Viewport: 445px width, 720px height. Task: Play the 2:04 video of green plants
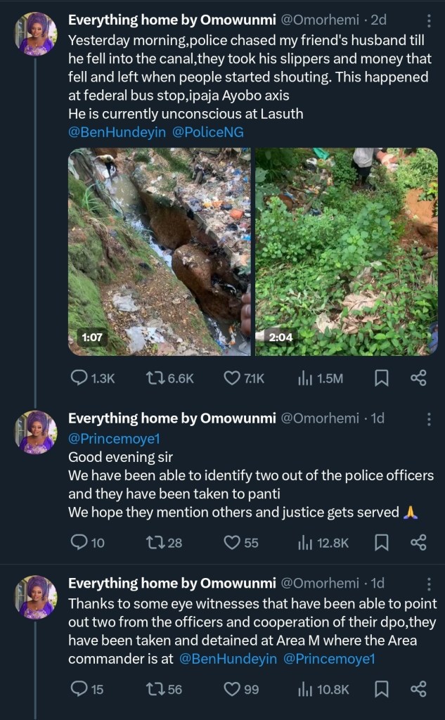tap(346, 251)
